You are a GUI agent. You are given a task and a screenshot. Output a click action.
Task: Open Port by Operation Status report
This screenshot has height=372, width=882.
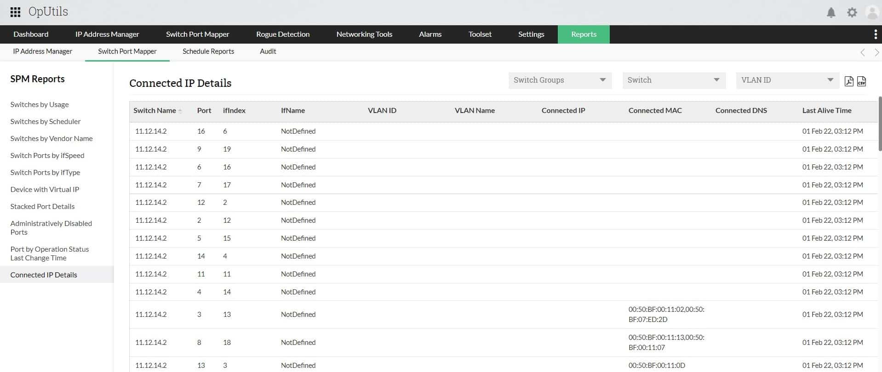[50, 254]
